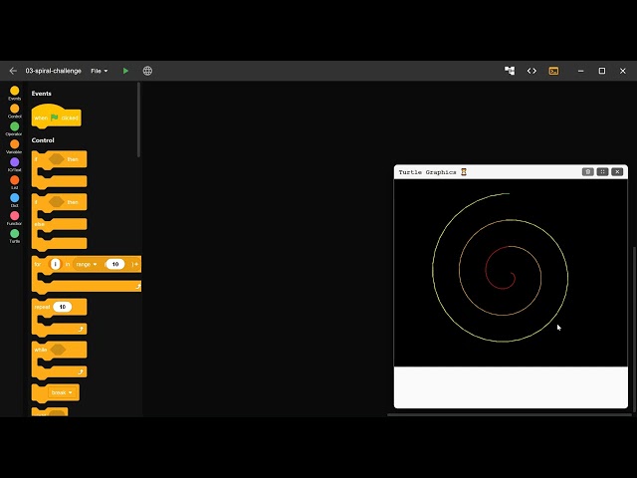The image size is (637, 478).
Task: Select the Dict category circle
Action: pyautogui.click(x=15, y=198)
